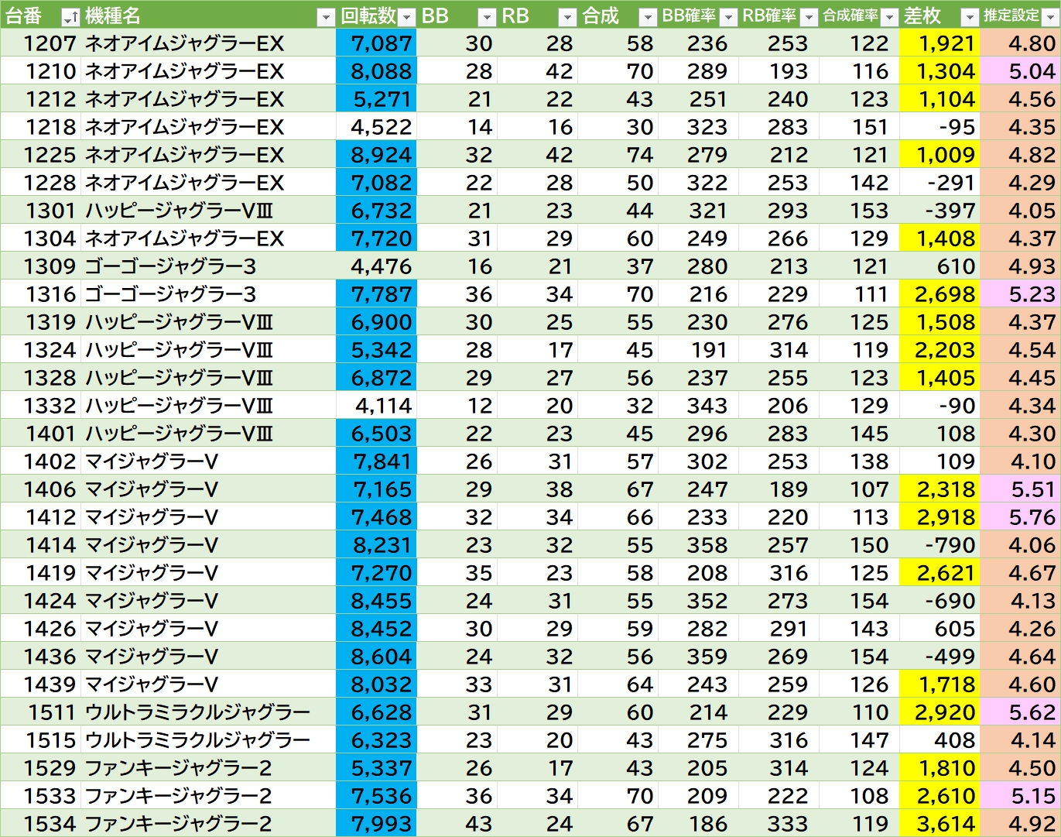Expand the 合成 column filter arrow
1061x837 pixels.
648,17
